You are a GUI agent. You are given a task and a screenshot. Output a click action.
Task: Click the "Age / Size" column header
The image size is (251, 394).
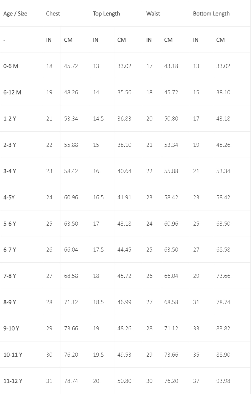[x=15, y=14]
